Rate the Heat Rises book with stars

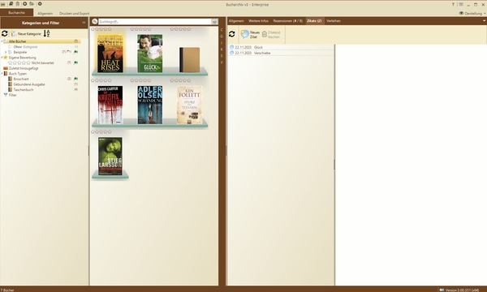[101, 29]
